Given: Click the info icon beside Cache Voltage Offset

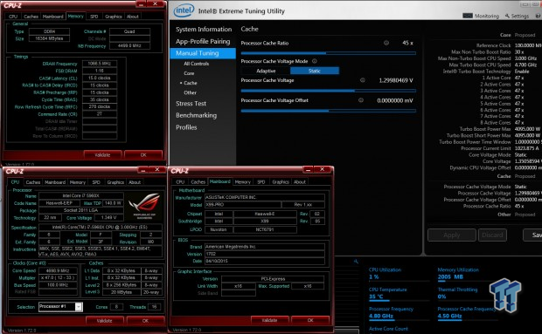Looking at the screenshot, I should point(360,100).
